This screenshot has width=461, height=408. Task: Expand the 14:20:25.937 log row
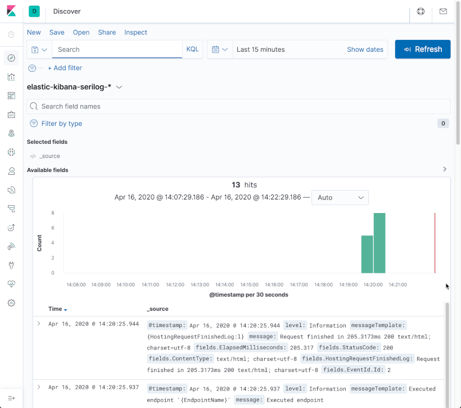pos(39,387)
